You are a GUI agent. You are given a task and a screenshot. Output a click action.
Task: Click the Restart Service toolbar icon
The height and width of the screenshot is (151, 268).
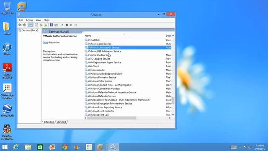point(76,25)
